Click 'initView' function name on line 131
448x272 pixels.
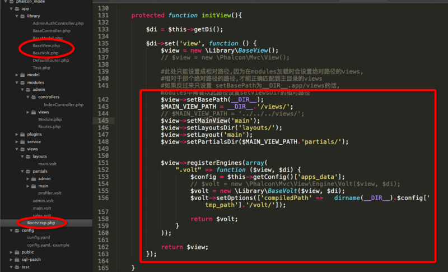click(216, 16)
